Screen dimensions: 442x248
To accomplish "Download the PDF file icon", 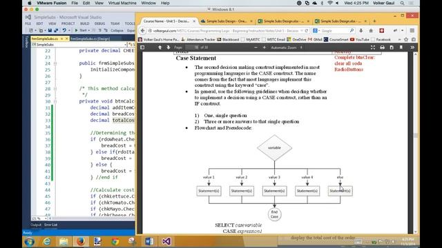I will click(x=392, y=48).
